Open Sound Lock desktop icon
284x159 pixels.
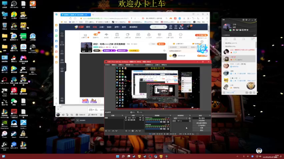coord(23,134)
